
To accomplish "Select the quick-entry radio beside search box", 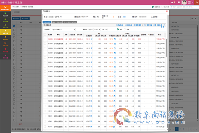I will [162, 7].
